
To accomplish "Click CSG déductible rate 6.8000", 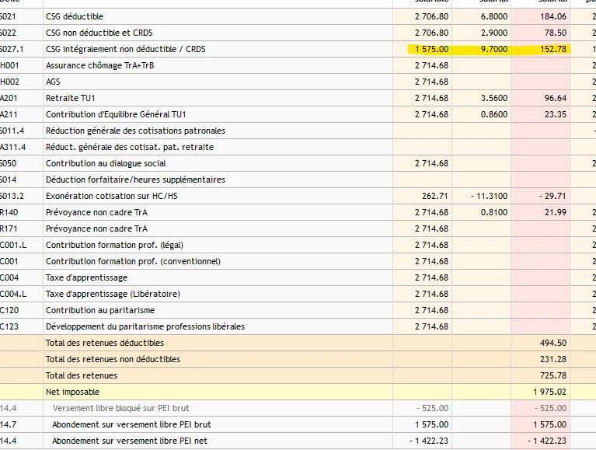I will coord(493,16).
